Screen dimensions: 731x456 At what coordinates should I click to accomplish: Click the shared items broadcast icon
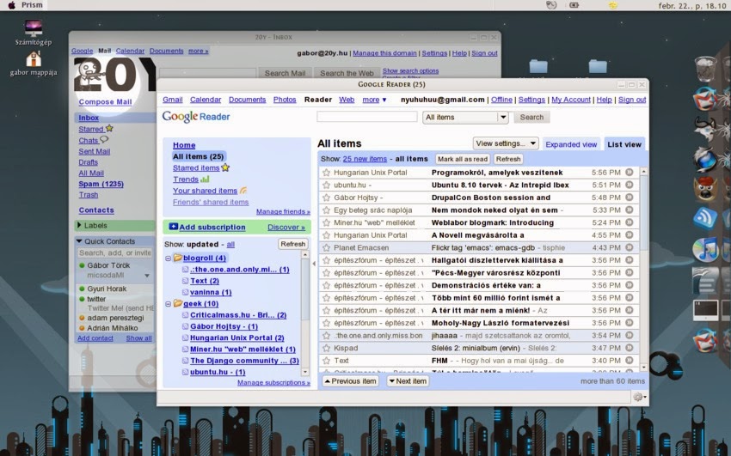coord(243,191)
